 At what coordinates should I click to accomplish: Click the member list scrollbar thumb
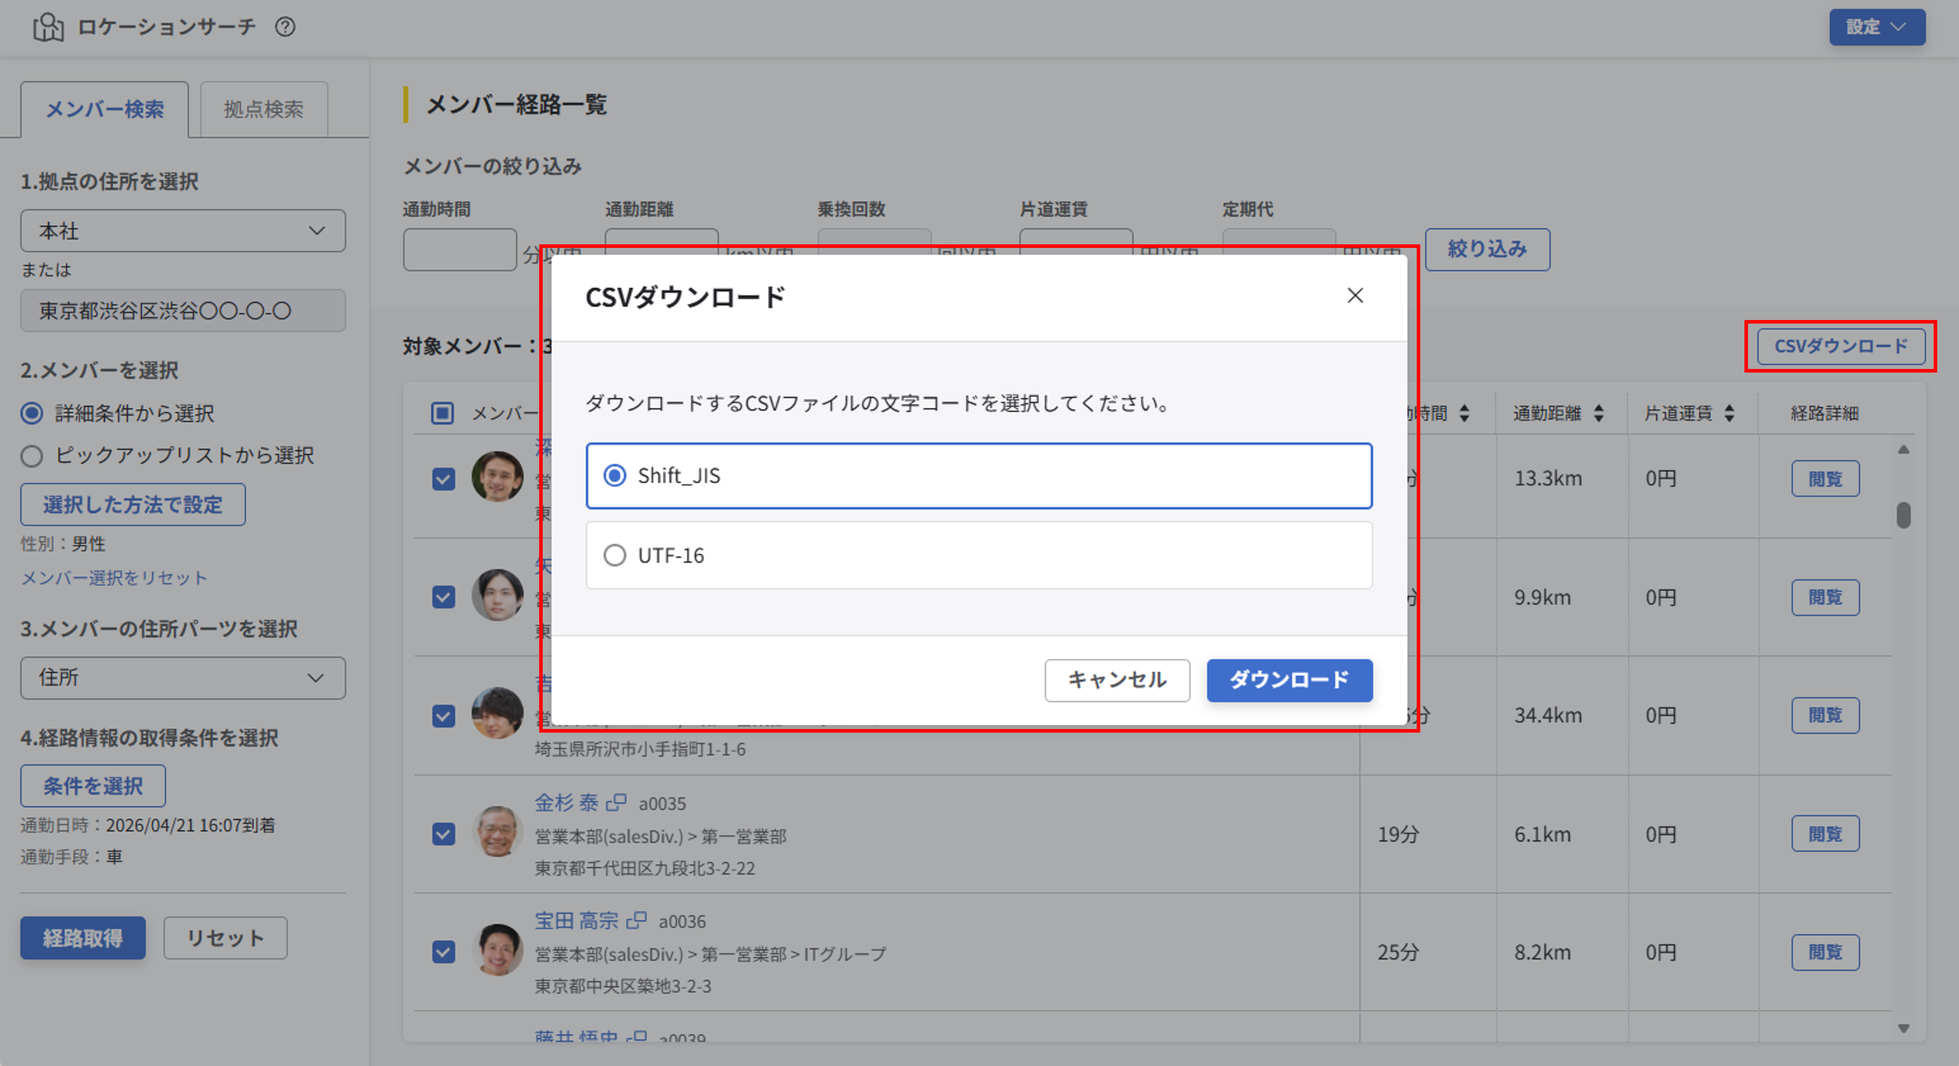click(x=1903, y=515)
